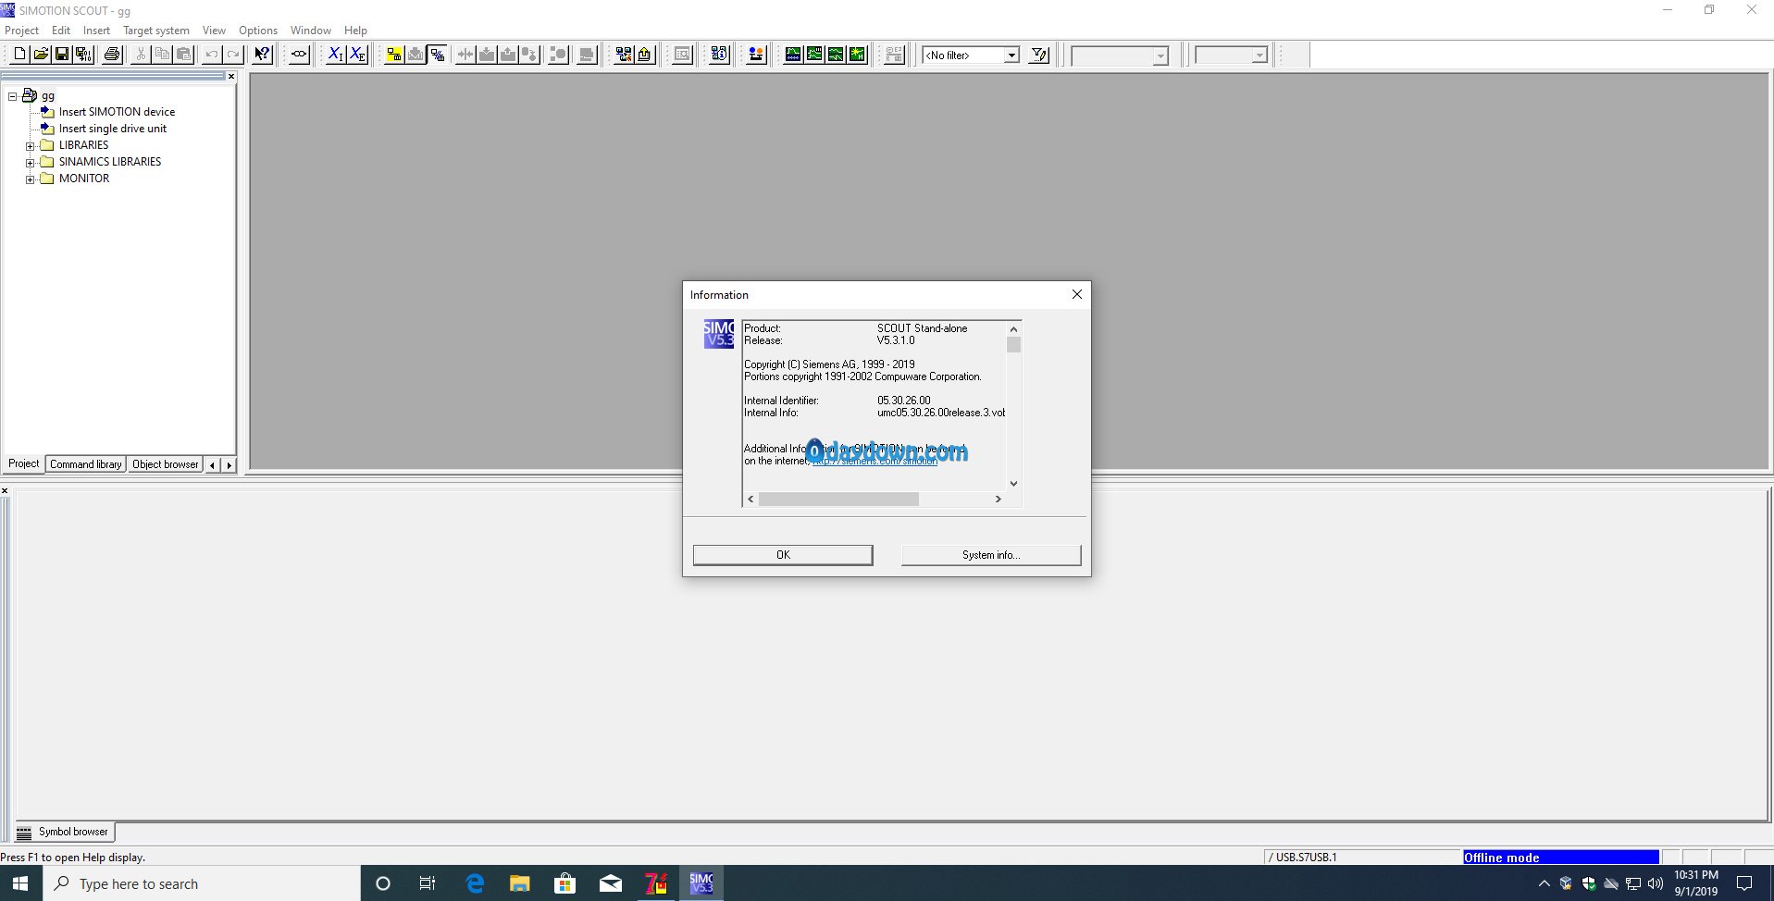
Task: Click the accessible nodes toolbar icon
Action: (624, 55)
